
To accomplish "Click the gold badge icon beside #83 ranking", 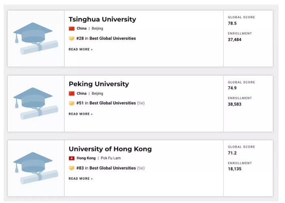I will tap(71, 168).
